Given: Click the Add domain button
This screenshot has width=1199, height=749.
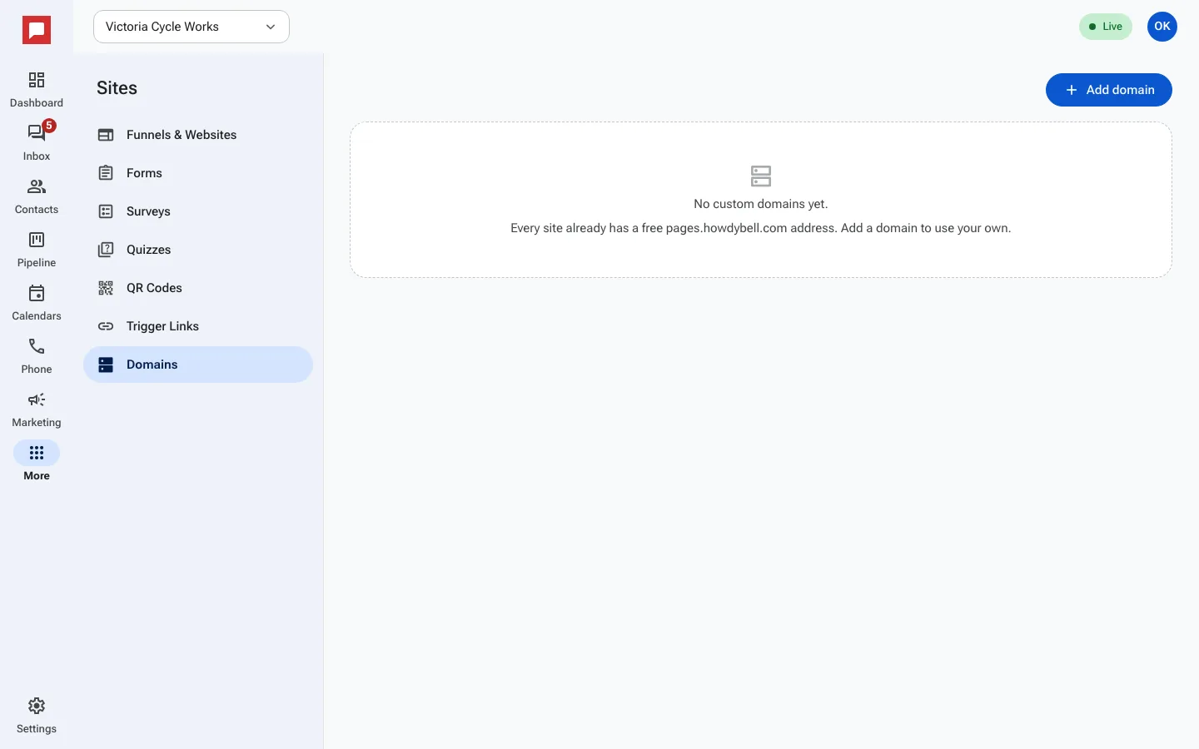Looking at the screenshot, I should [x=1109, y=90].
